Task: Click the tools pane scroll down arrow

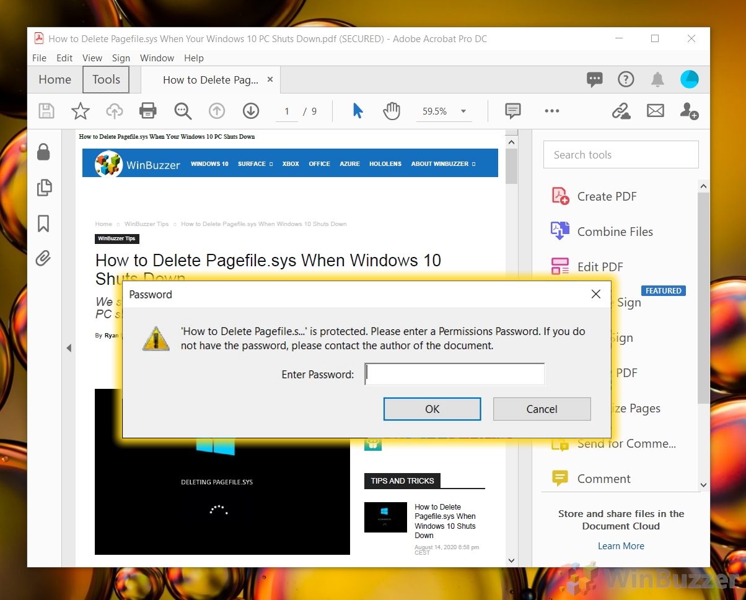Action: pos(703,485)
